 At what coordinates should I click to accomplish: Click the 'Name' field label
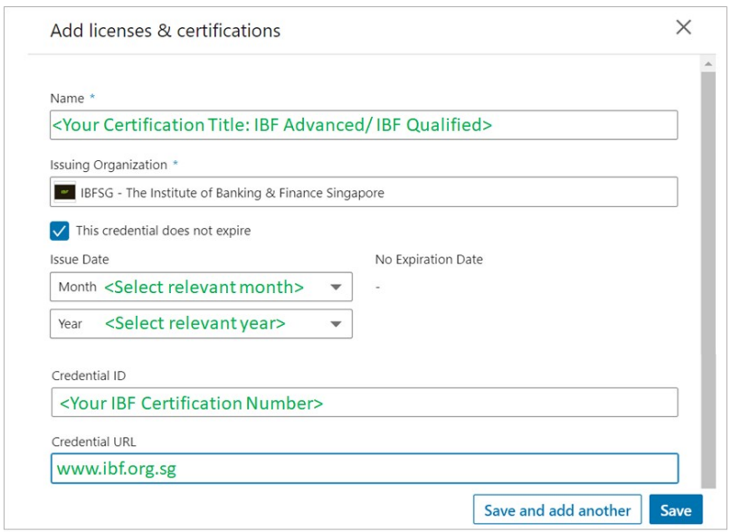coord(67,99)
